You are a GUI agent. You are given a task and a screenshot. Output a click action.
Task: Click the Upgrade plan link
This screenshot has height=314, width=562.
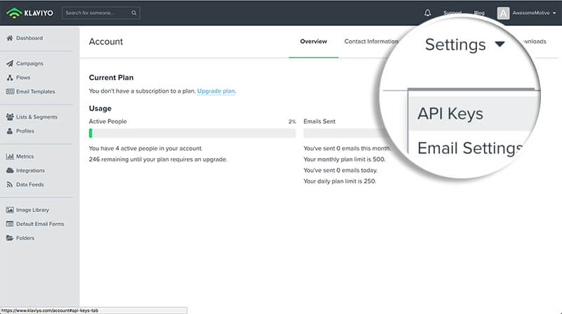(216, 91)
